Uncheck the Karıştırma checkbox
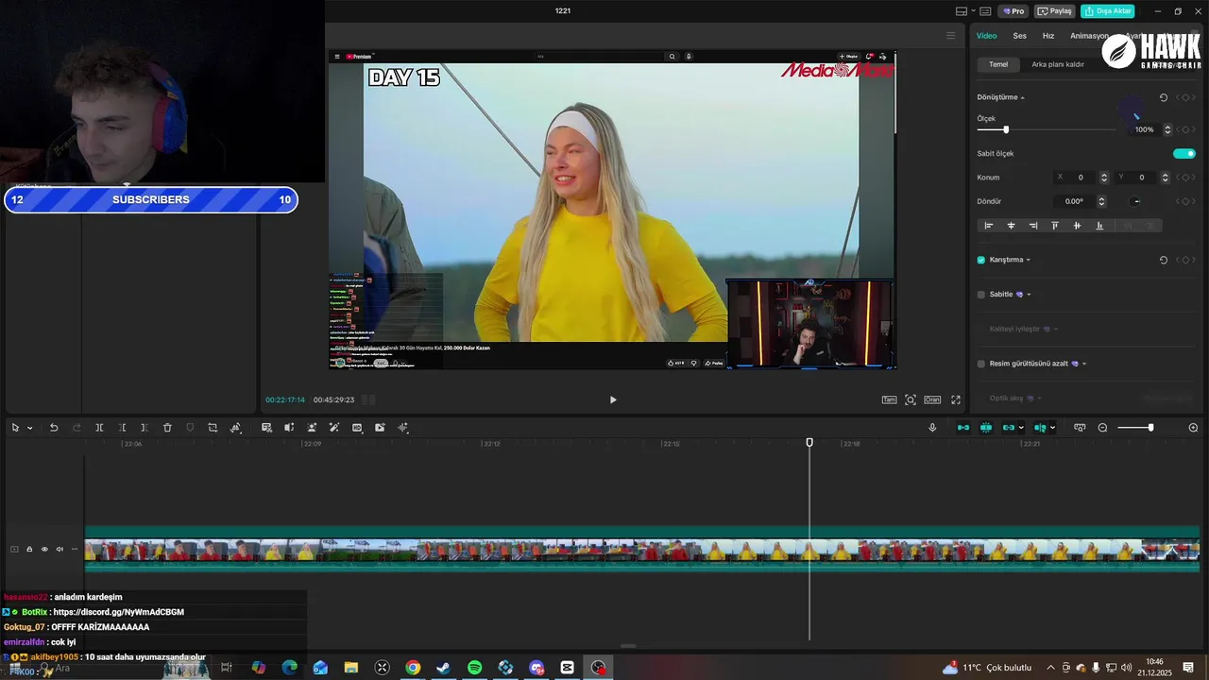Viewport: 1209px width, 680px height. 981,260
